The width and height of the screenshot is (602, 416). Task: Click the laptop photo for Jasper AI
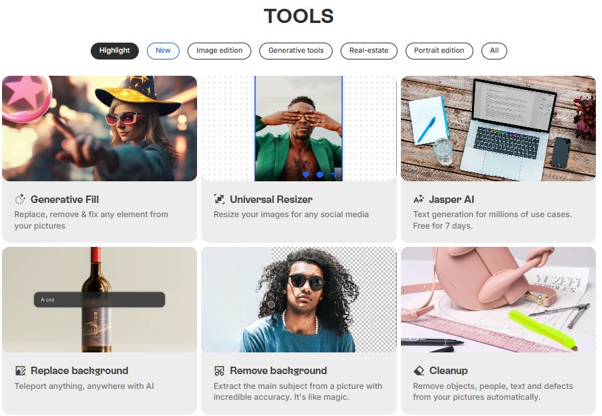[498, 129]
